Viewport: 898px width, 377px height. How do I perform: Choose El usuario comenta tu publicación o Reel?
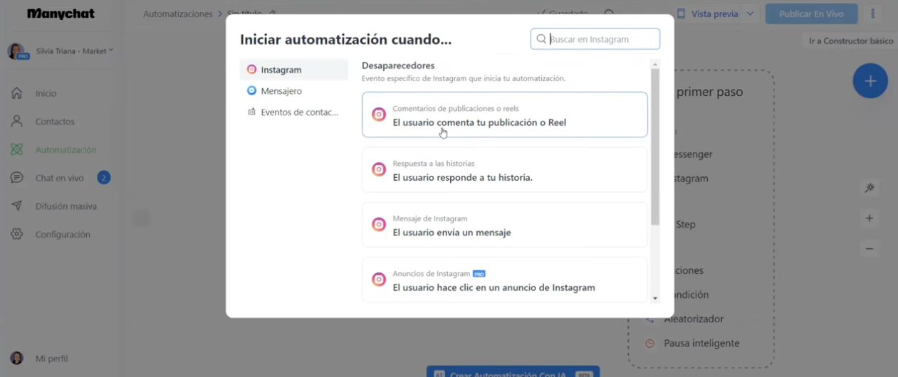pyautogui.click(x=505, y=115)
